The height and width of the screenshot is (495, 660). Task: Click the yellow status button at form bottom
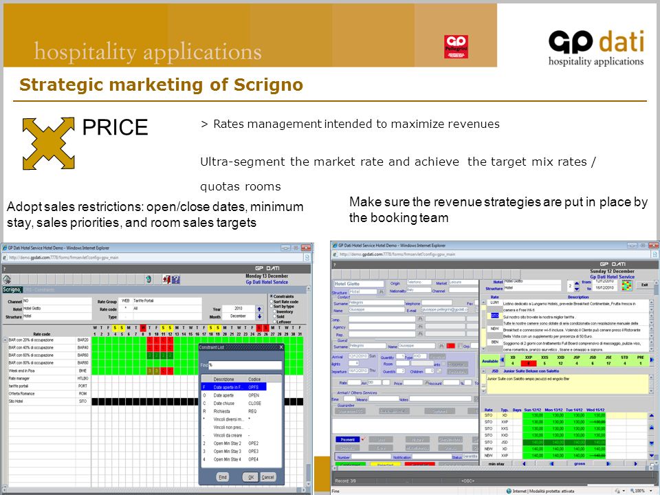[x=385, y=465]
